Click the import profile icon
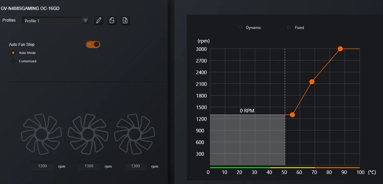This screenshot has height=184, width=383. click(x=125, y=21)
